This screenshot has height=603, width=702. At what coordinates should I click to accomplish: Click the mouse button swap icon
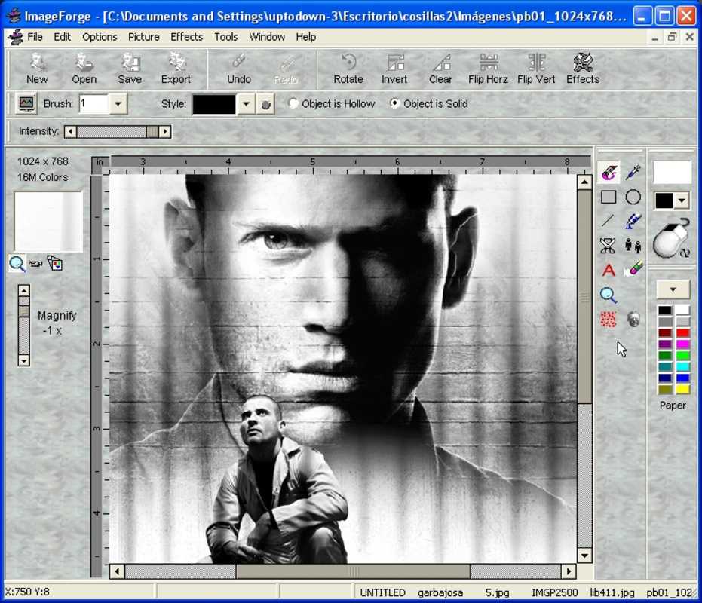tap(685, 253)
